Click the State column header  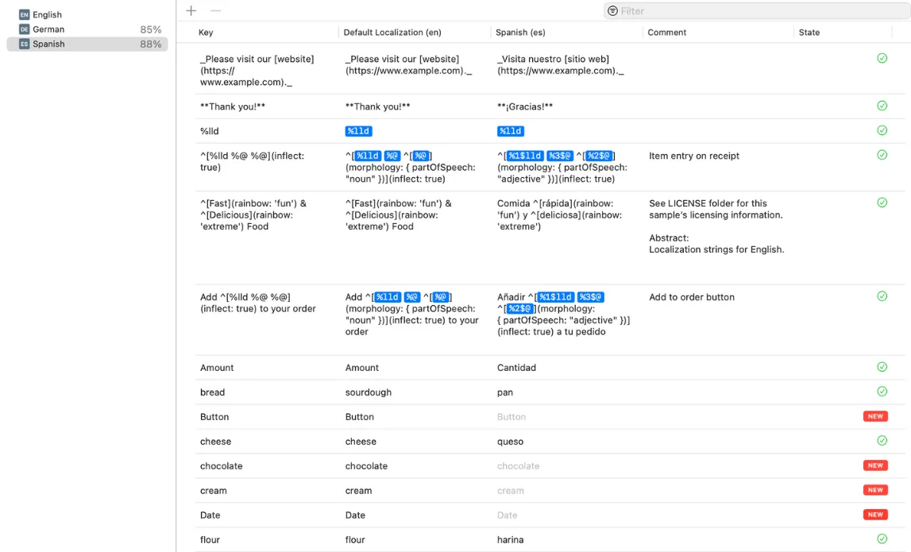[x=809, y=33]
